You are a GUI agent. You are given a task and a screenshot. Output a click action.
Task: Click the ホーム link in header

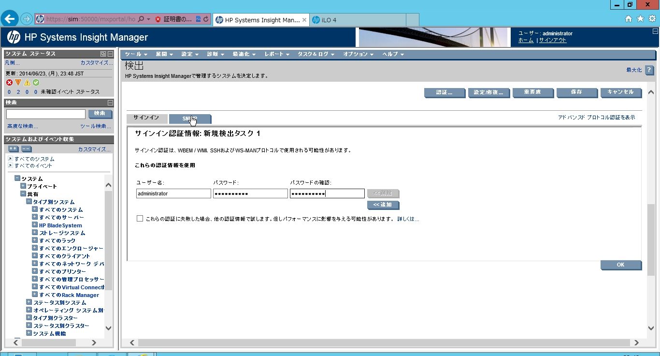coord(526,40)
